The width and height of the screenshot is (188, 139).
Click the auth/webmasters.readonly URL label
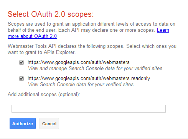pos(89,78)
